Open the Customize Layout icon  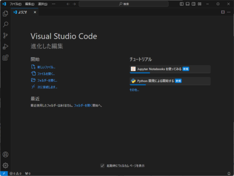click(199, 4)
